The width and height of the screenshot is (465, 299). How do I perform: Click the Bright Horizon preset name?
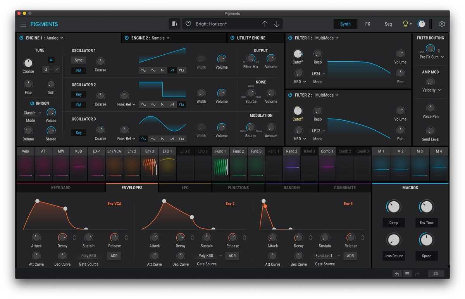[x=211, y=24]
